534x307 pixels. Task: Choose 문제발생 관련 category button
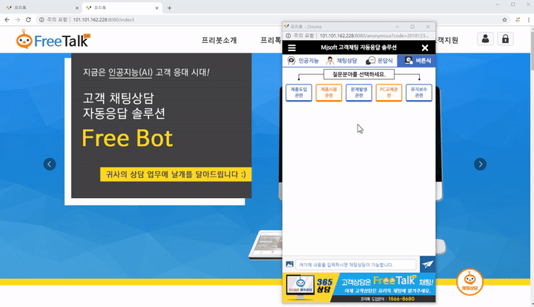pos(359,93)
